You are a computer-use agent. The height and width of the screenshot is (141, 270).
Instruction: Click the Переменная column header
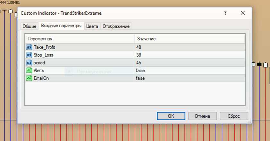pyautogui.click(x=80, y=39)
